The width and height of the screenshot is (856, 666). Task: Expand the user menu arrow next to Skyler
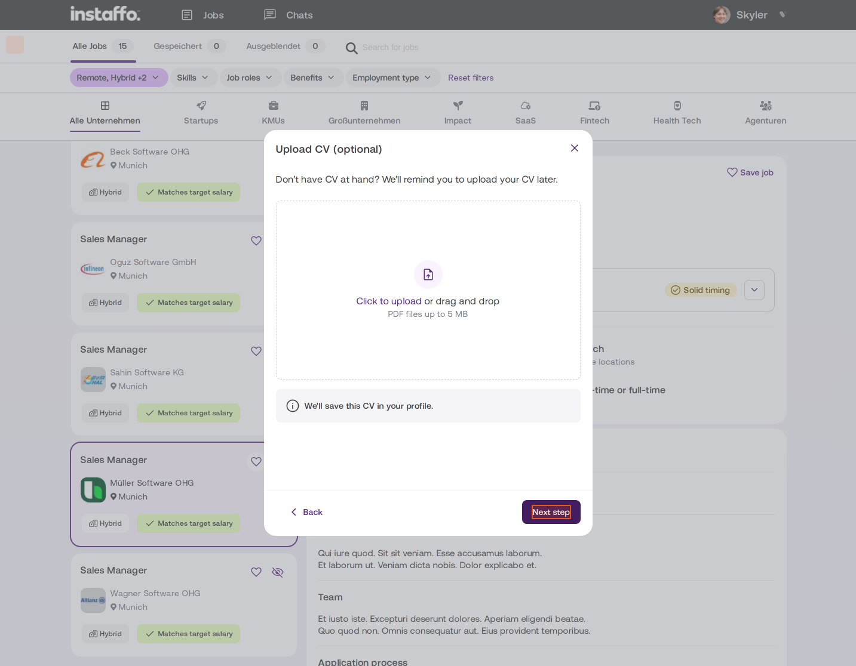(x=783, y=15)
